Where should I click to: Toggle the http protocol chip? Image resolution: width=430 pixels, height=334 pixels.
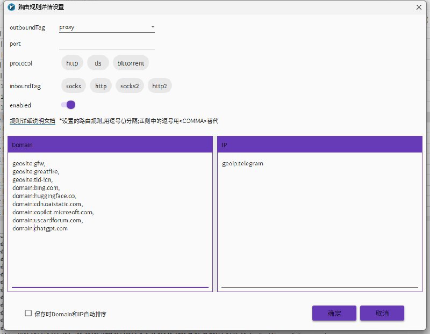click(71, 63)
